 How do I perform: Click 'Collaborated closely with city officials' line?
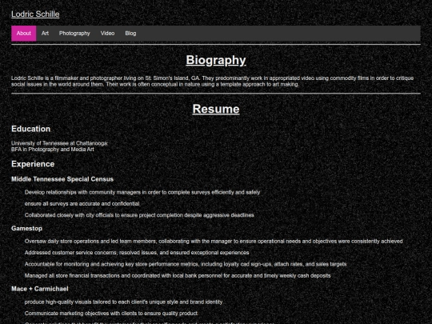coord(139,215)
